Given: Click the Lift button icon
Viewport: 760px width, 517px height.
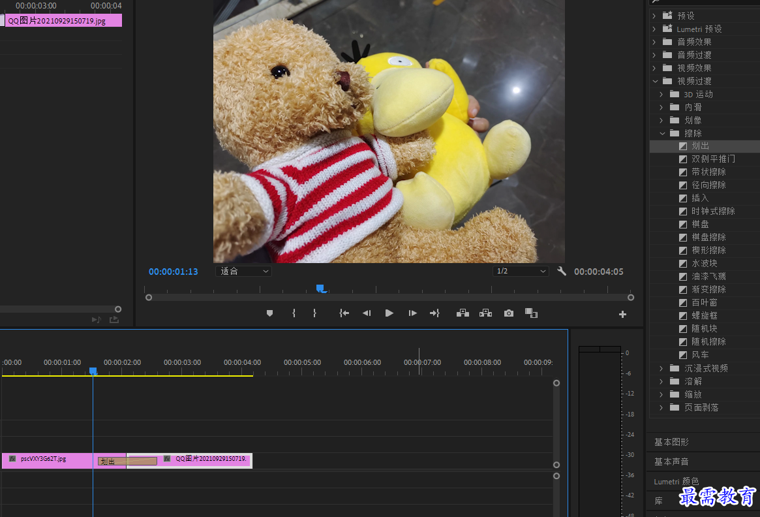Looking at the screenshot, I should [x=463, y=313].
